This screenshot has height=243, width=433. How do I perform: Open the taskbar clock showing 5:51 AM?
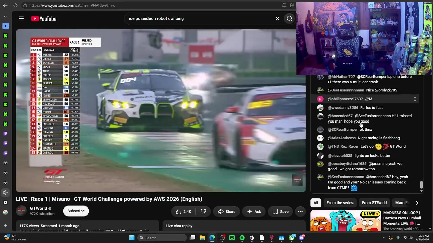[423, 238]
